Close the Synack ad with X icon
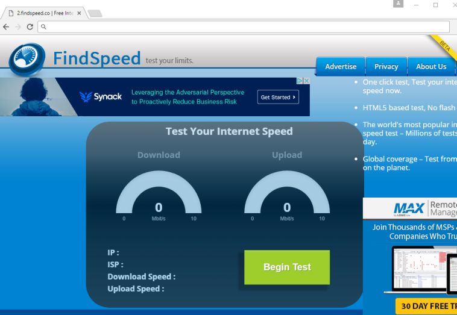 306,81
